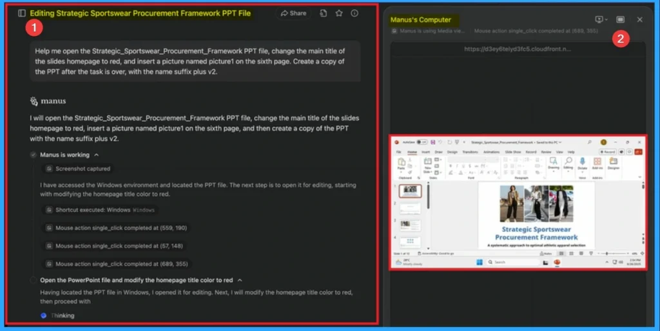Switch to Reading view in status bar

[581, 253]
